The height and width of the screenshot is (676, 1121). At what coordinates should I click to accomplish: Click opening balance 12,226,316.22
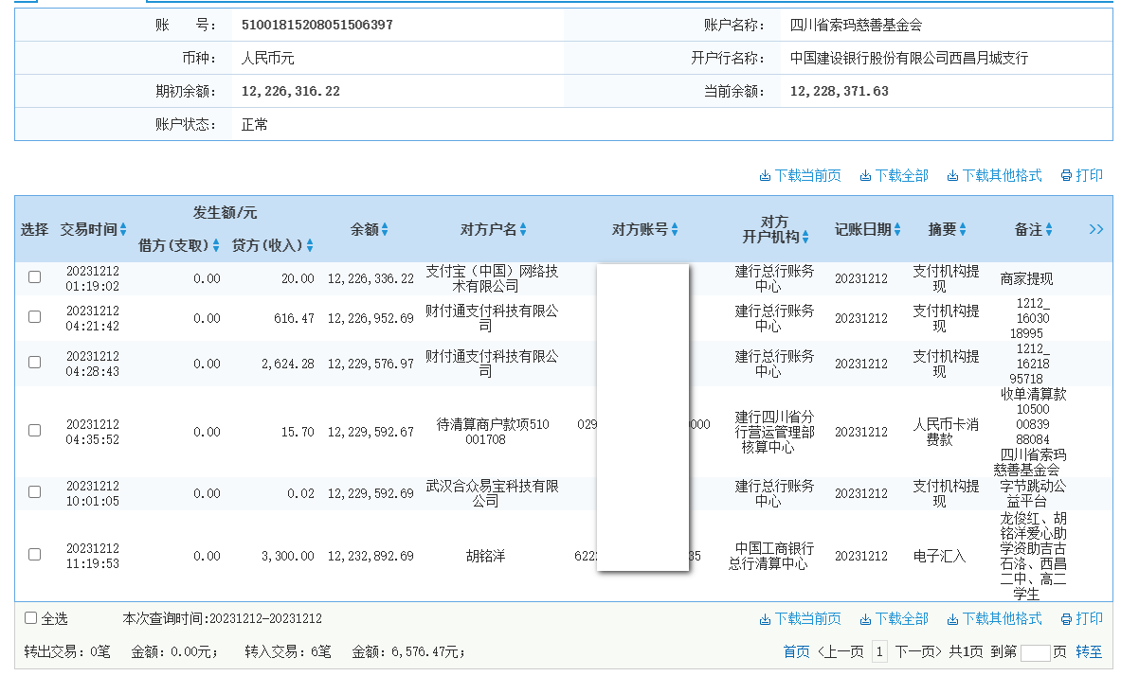coord(290,92)
